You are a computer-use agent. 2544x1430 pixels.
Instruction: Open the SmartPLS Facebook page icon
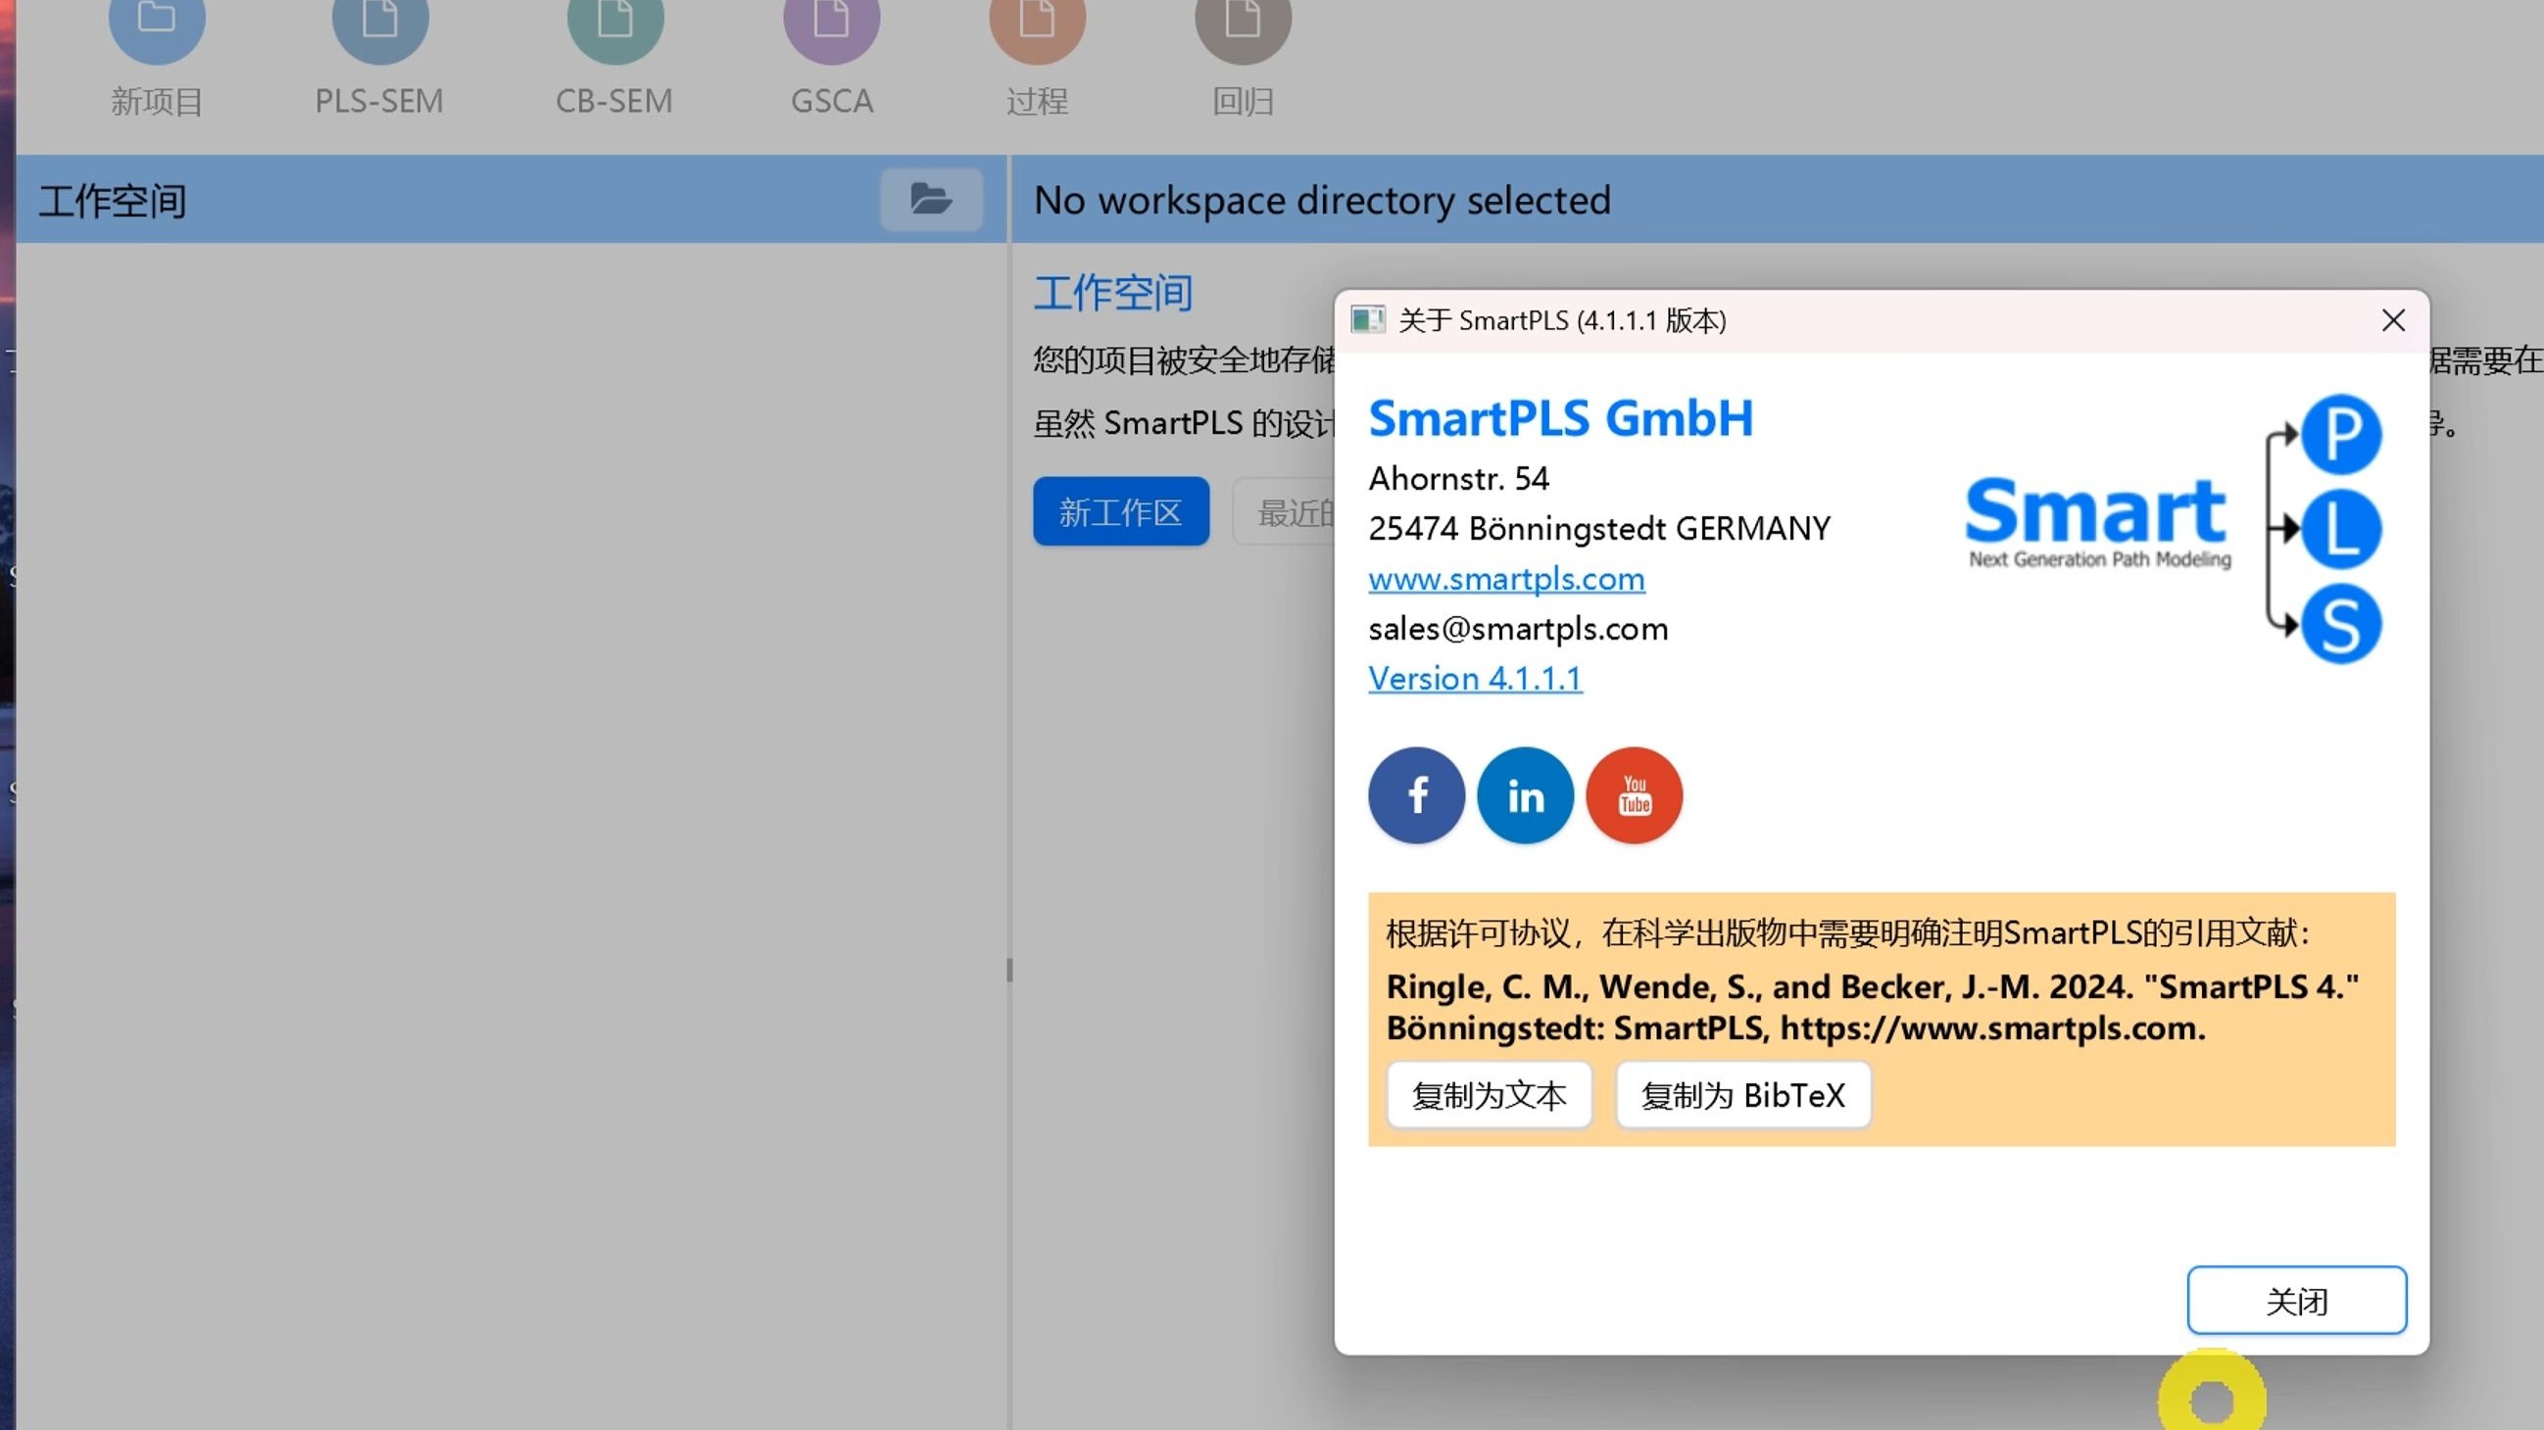click(x=1416, y=795)
